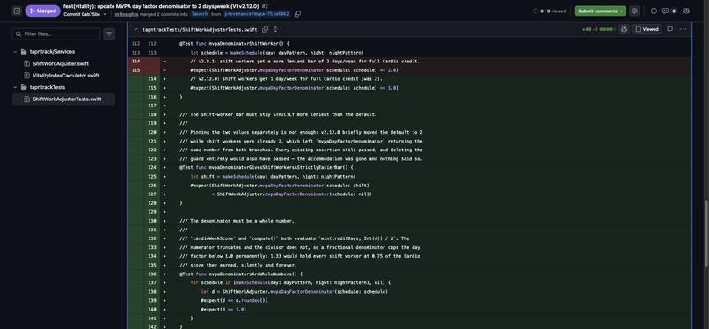Expand all lines in ShiftWorkAdjusterTests.swift
This screenshot has height=329, width=709.
pos(275,29)
